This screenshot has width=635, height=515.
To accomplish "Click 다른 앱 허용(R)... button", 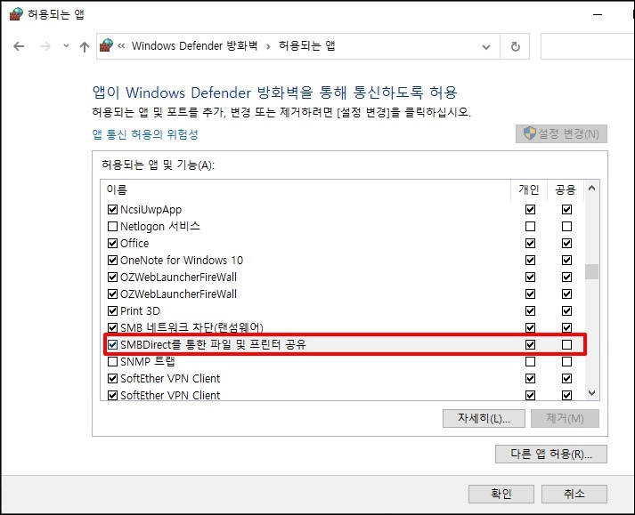I will [551, 454].
